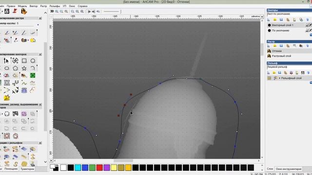Screen dimensions: 312x175
Task: Click the notebook icon in top toolbar
Action: pyautogui.click(x=7, y=11)
